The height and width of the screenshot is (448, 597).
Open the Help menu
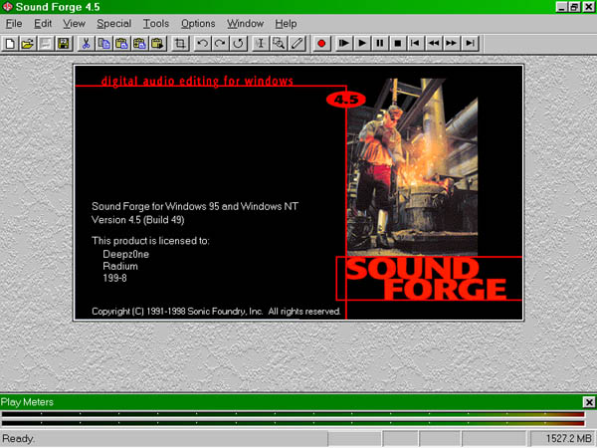(x=286, y=24)
